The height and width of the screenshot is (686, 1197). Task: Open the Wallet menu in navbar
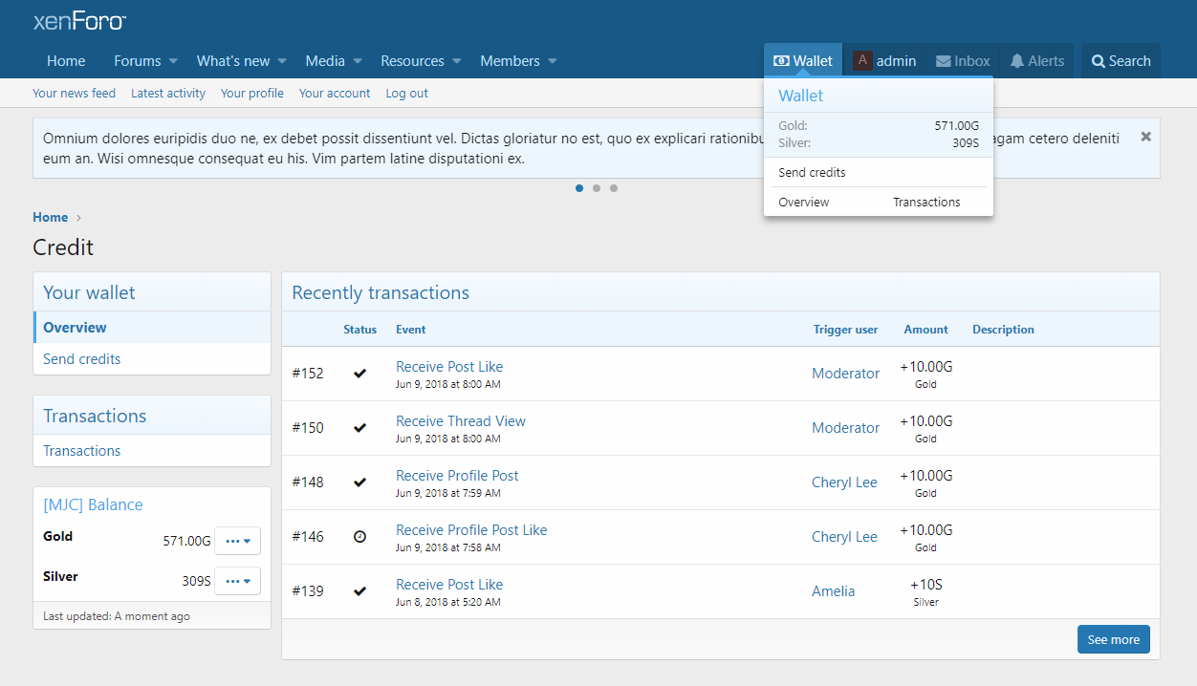[x=803, y=61]
